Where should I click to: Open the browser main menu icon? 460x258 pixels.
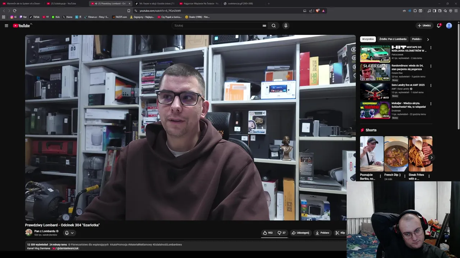coord(456,11)
